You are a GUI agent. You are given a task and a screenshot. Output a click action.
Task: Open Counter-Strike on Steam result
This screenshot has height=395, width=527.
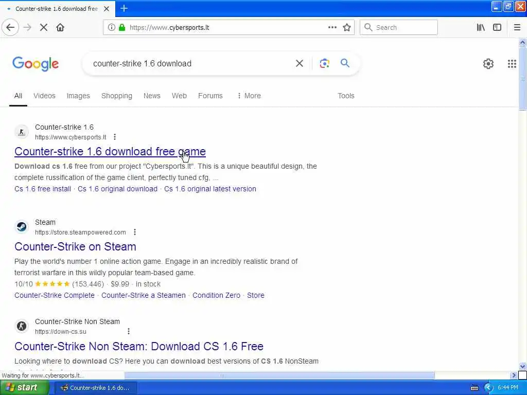(75, 246)
